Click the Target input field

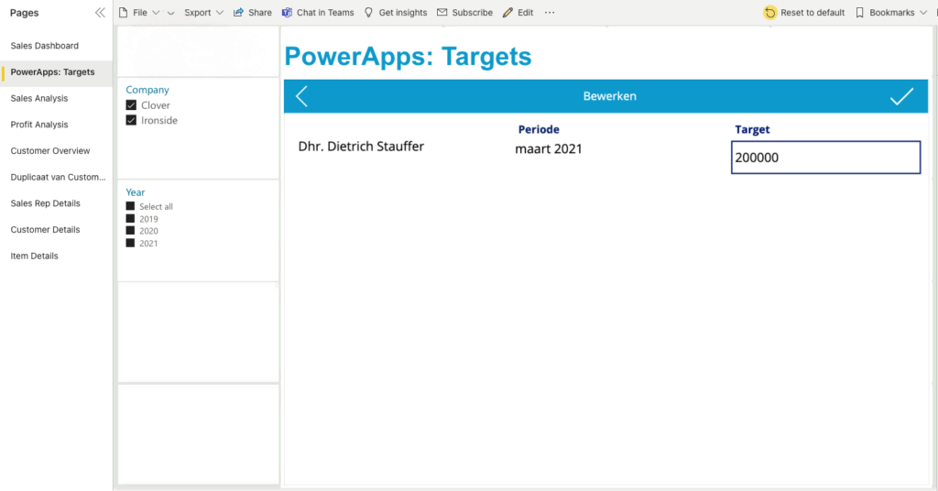(x=825, y=158)
